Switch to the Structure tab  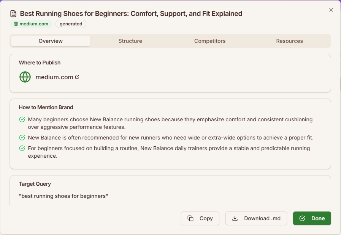click(130, 41)
